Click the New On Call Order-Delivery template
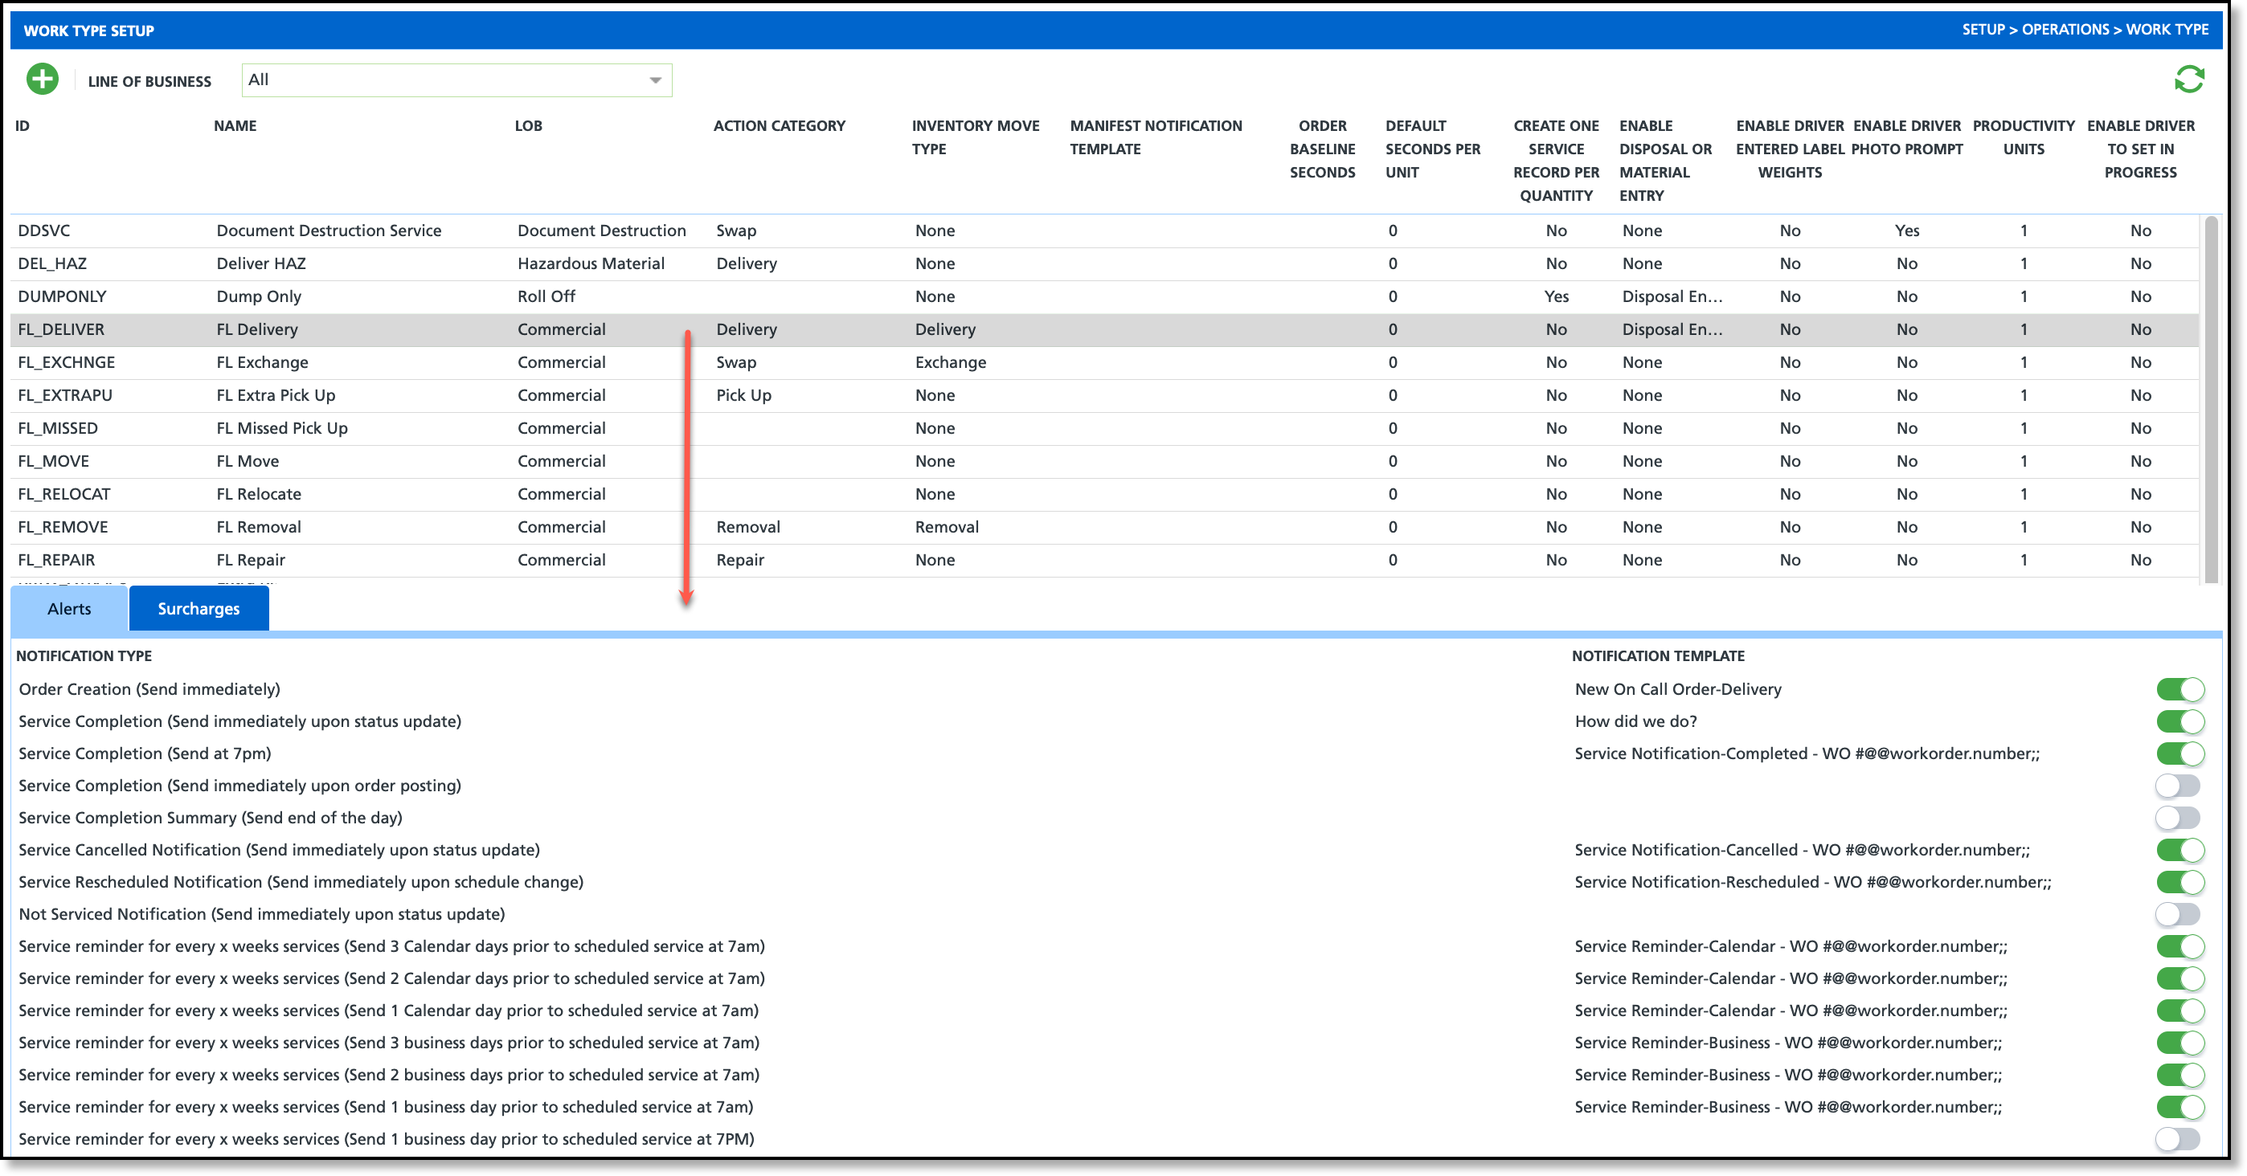2247x1176 pixels. (1677, 689)
